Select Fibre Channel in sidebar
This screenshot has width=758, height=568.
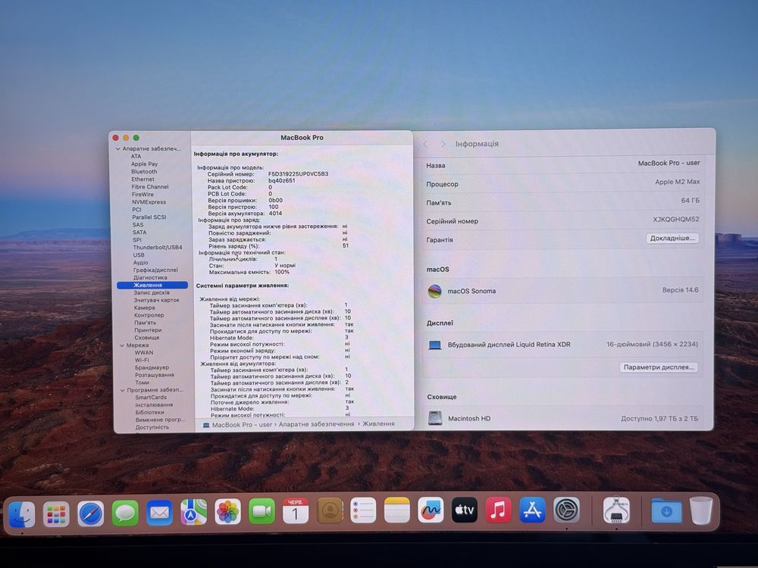(150, 187)
